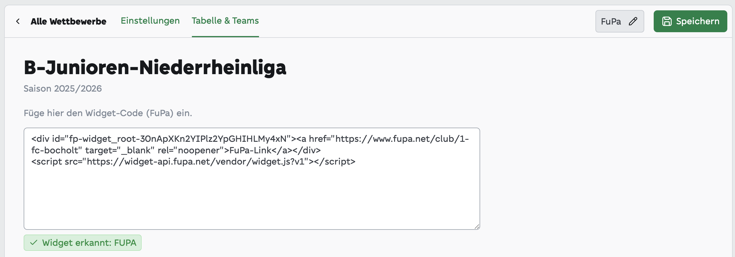Grab the textarea resize handle corner

click(477, 226)
